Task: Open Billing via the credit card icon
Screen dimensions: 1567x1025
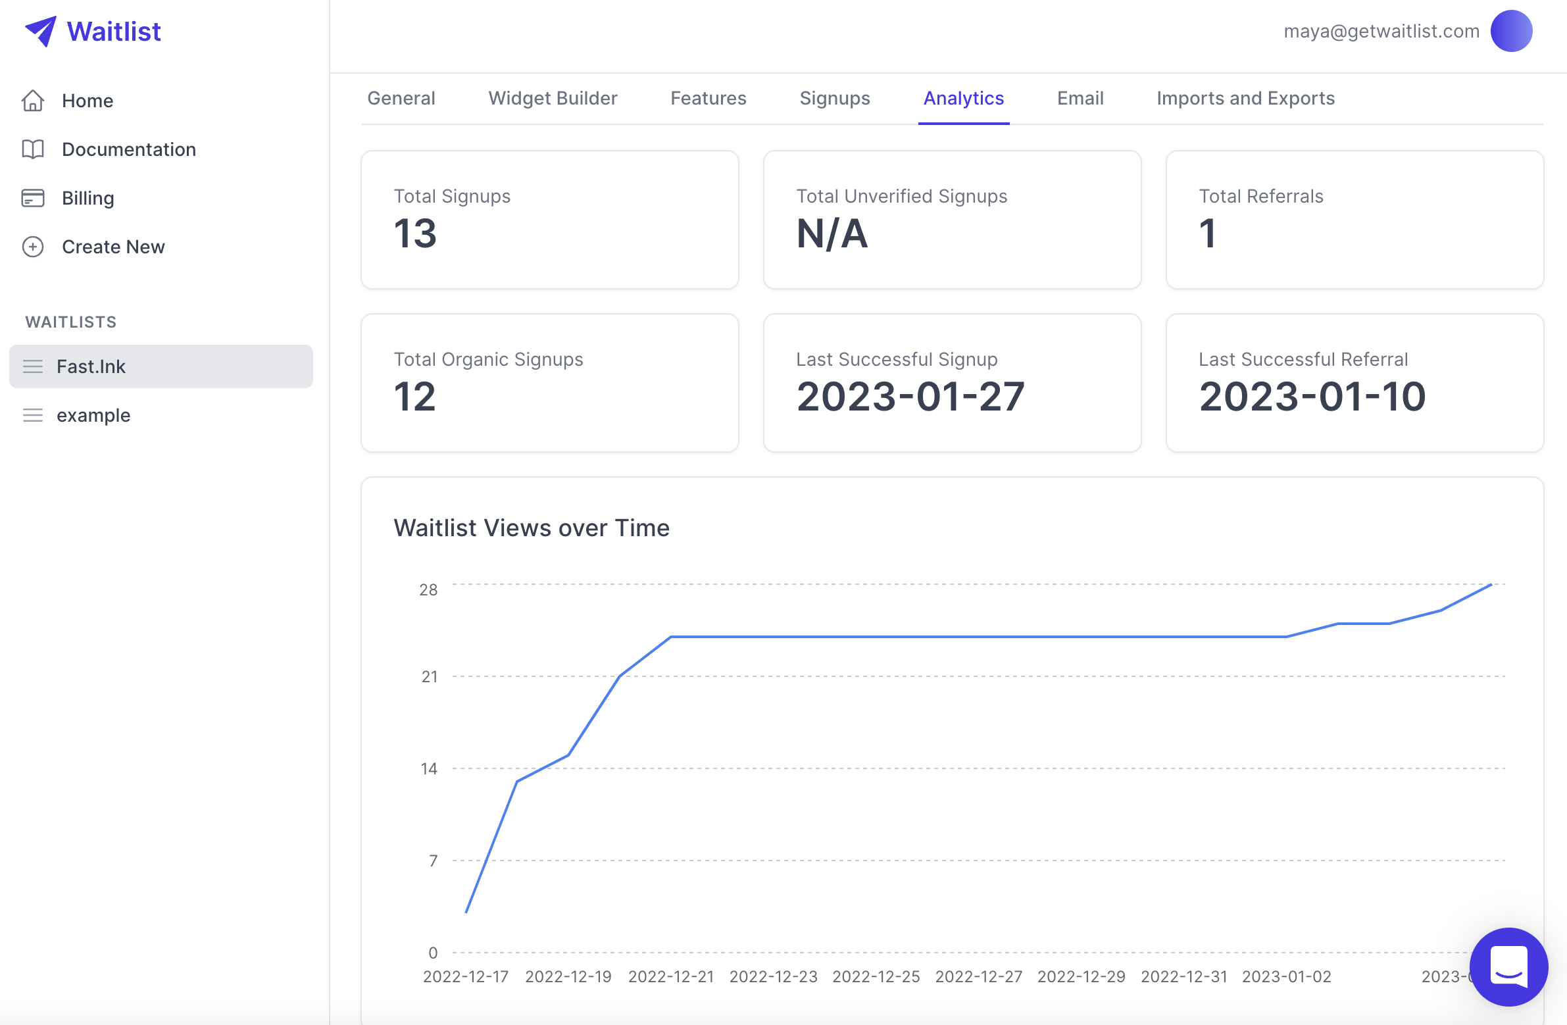Action: (34, 197)
